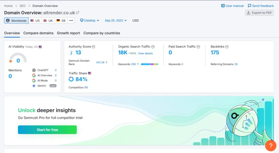
Task: Open the Growth report tab
Action: click(68, 33)
